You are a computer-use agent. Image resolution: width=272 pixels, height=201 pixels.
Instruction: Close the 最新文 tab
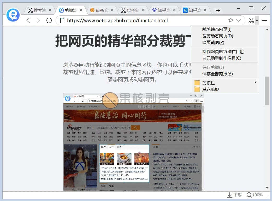112,10
